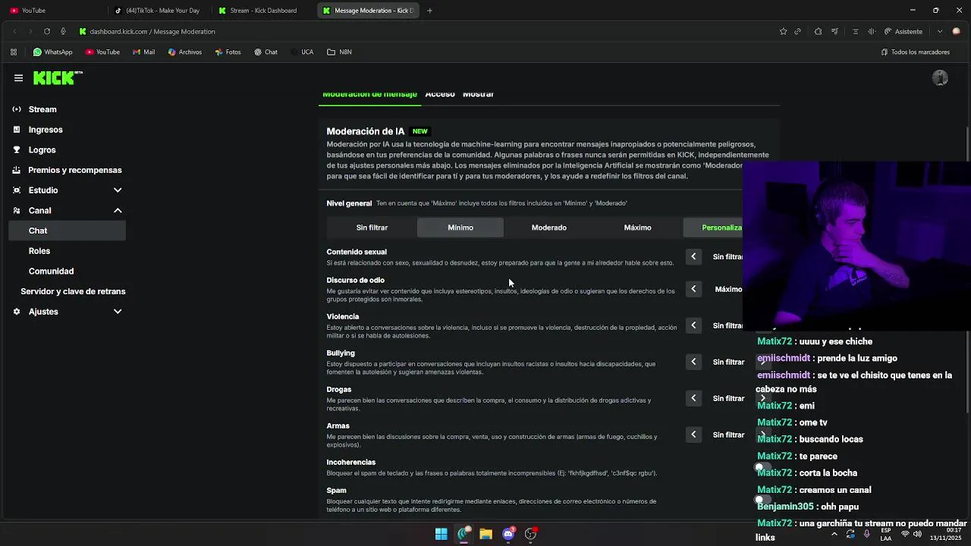
Task: Open a new browser tab
Action: pyautogui.click(x=429, y=11)
